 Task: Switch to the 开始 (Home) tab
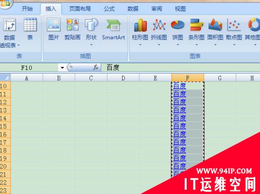tap(27, 9)
